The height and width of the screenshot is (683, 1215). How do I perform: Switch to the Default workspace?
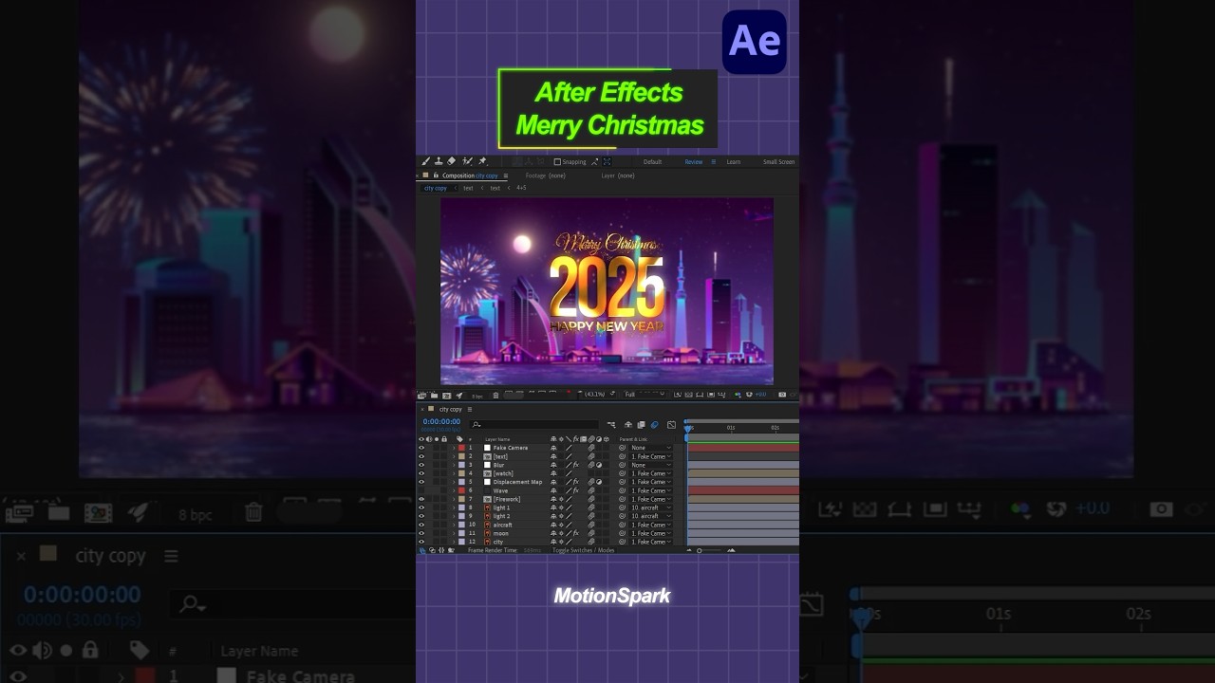point(652,162)
